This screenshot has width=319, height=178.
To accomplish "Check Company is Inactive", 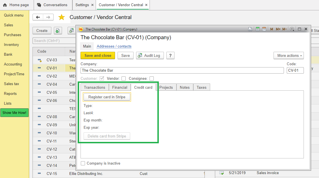I will click(x=83, y=163).
